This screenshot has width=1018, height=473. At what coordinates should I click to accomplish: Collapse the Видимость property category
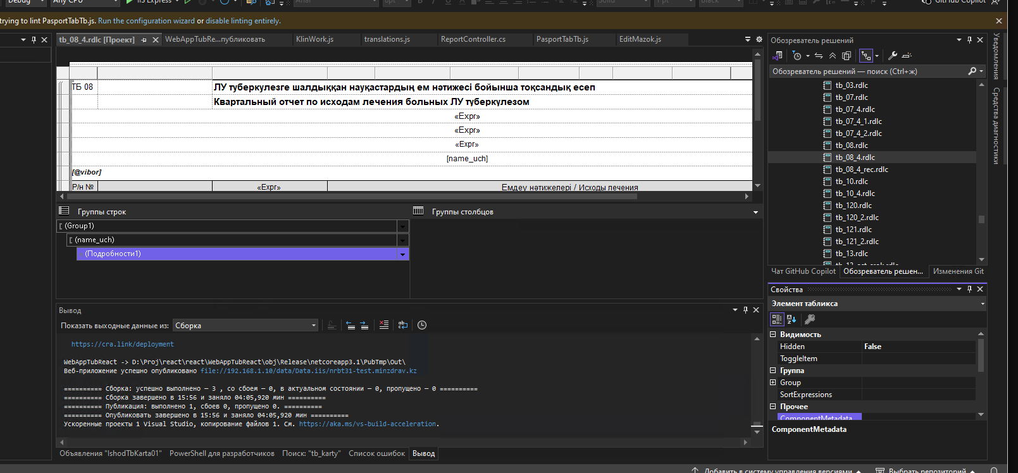(773, 335)
